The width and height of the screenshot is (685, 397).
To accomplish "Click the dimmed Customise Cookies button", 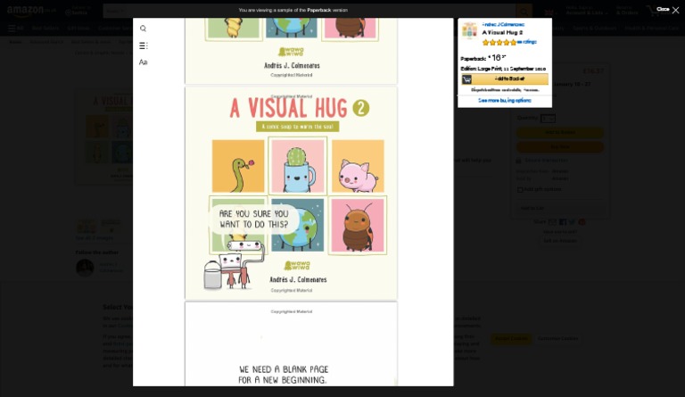I will 557,338.
